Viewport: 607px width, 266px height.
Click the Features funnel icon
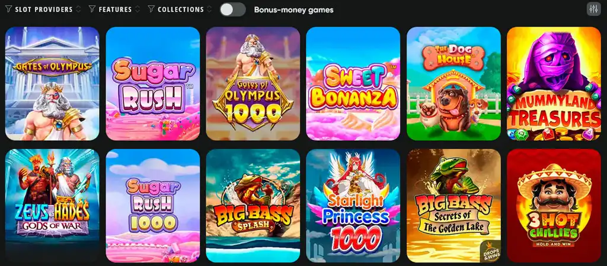92,9
